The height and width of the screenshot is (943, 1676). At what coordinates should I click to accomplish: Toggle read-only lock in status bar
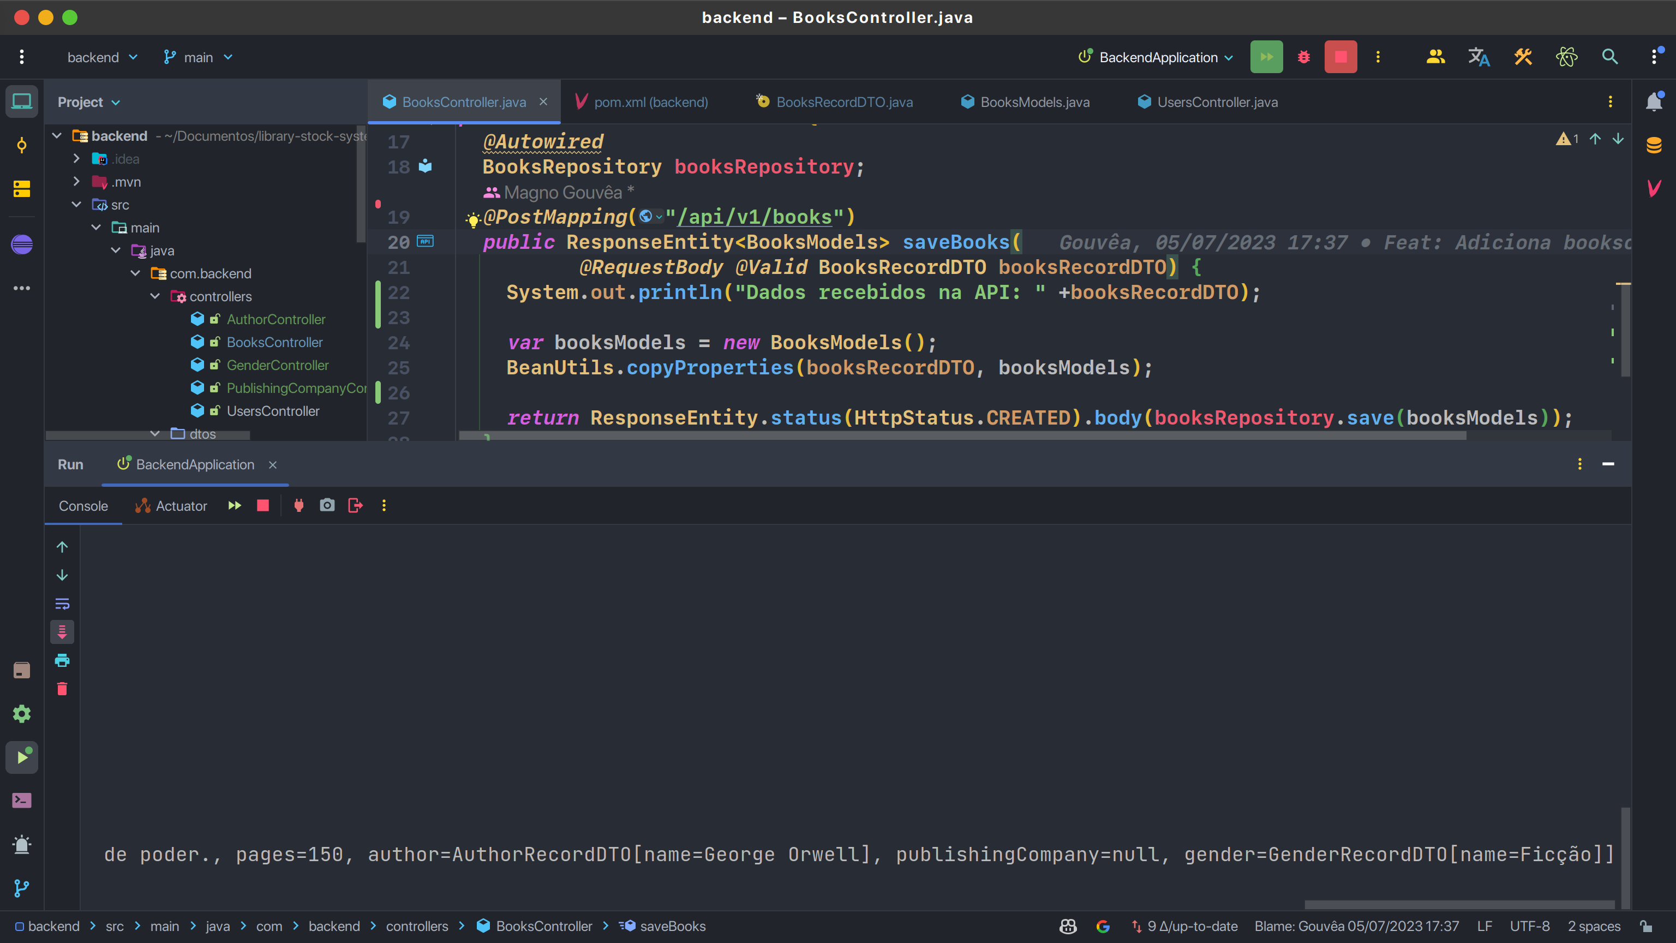point(1646,926)
